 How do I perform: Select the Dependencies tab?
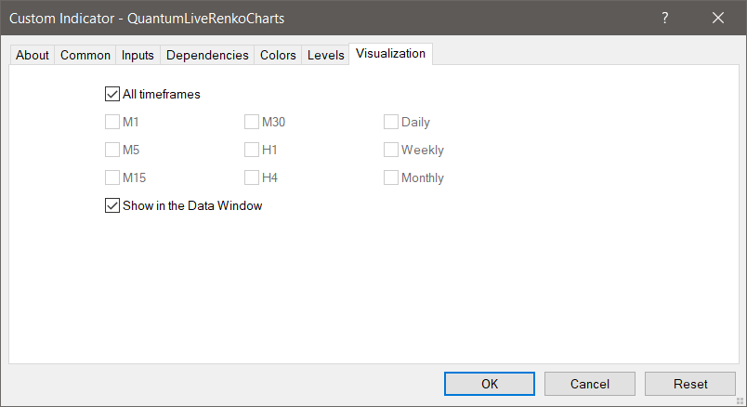coord(207,55)
